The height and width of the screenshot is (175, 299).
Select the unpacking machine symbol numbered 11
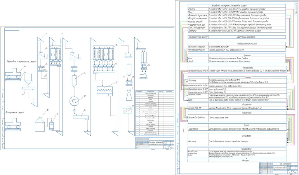click(51, 126)
